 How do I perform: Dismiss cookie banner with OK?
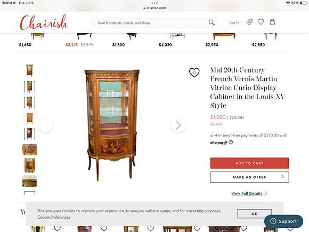(255, 214)
